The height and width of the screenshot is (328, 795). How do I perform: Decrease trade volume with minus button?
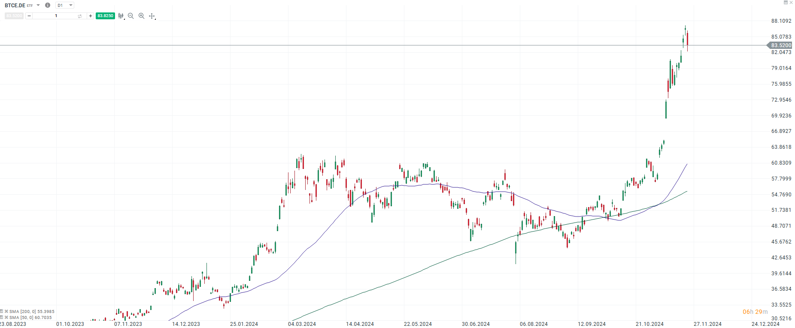coord(29,16)
